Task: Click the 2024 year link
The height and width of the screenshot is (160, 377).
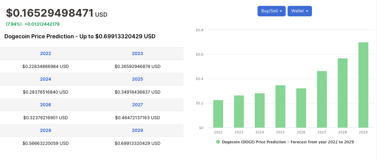Action: point(45,79)
